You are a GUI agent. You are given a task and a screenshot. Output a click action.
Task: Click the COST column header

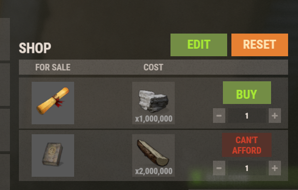coord(153,67)
